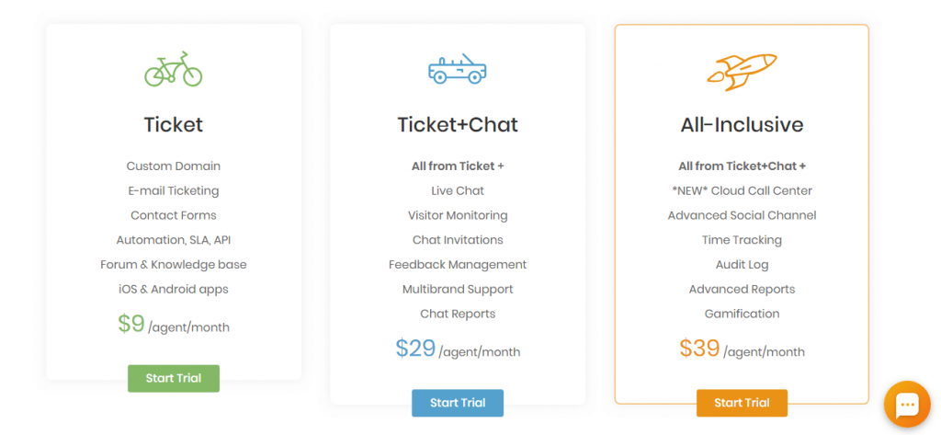The height and width of the screenshot is (435, 941).
Task: Click the orange rocket icon
Action: click(742, 72)
